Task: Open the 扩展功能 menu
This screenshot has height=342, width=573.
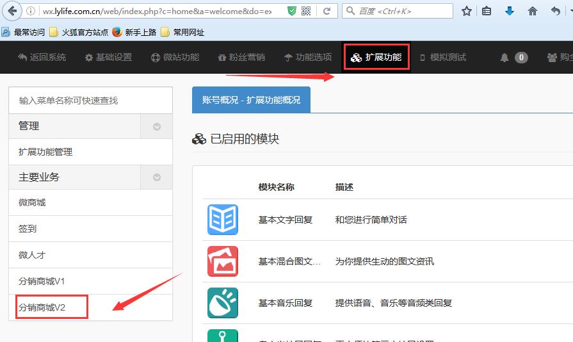Action: coord(376,58)
